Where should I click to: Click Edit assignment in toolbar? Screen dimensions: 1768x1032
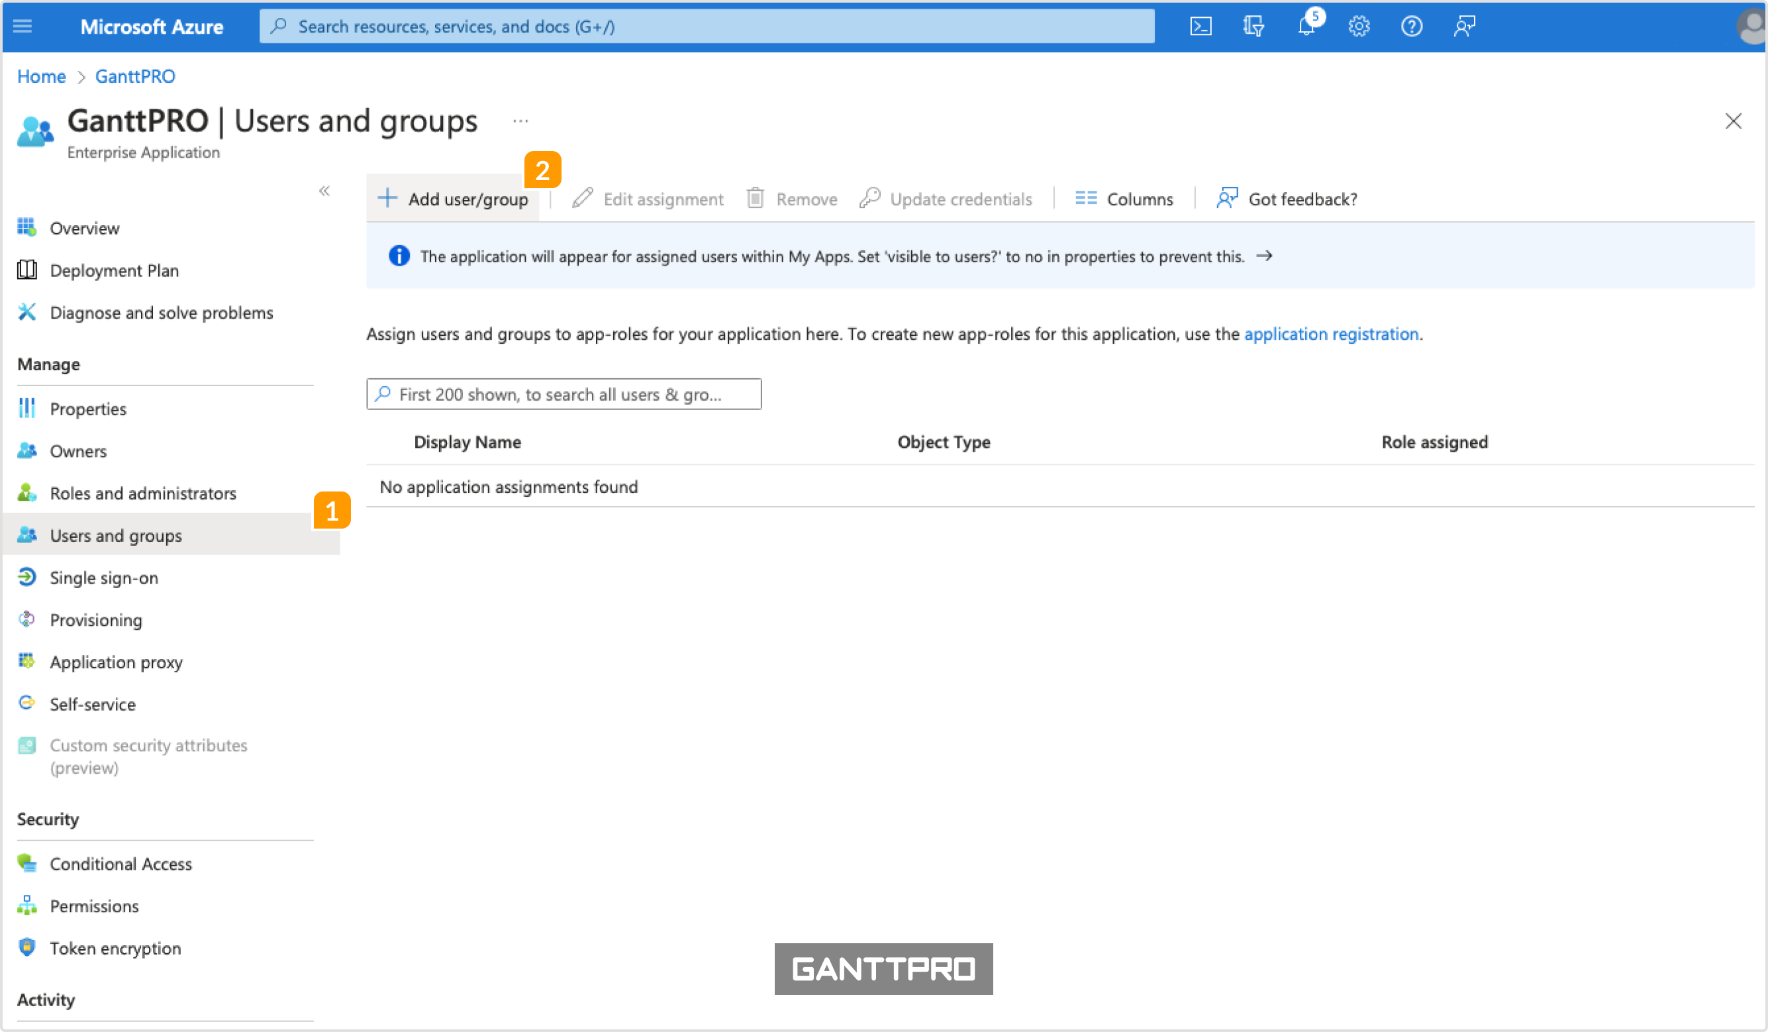pyautogui.click(x=648, y=199)
